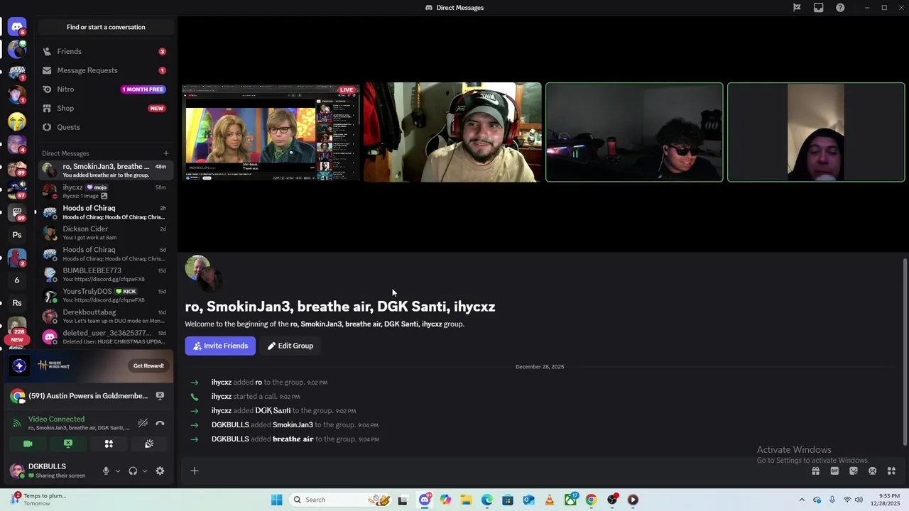Mute the microphone
This screenshot has width=909, height=511.
(106, 471)
